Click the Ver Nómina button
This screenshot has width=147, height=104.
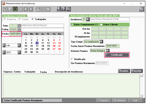tap(120, 100)
